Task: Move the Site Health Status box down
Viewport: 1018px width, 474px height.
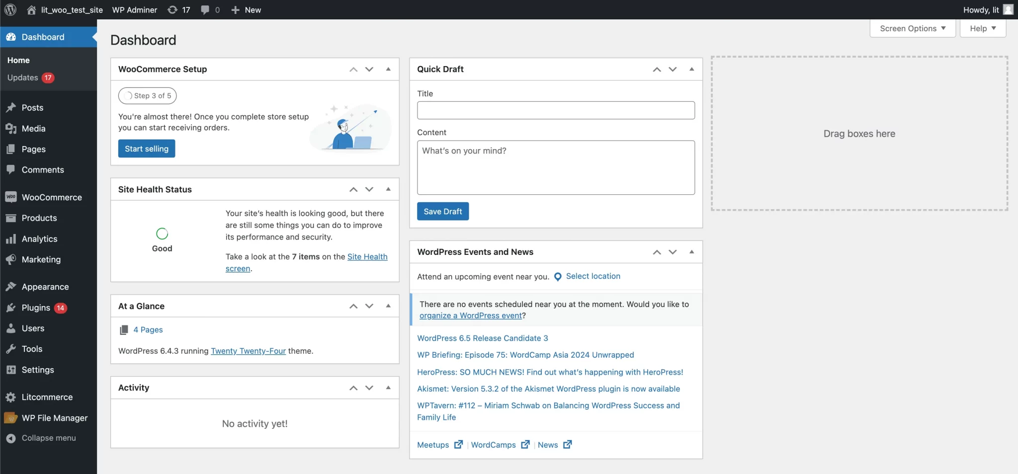Action: pyautogui.click(x=369, y=189)
